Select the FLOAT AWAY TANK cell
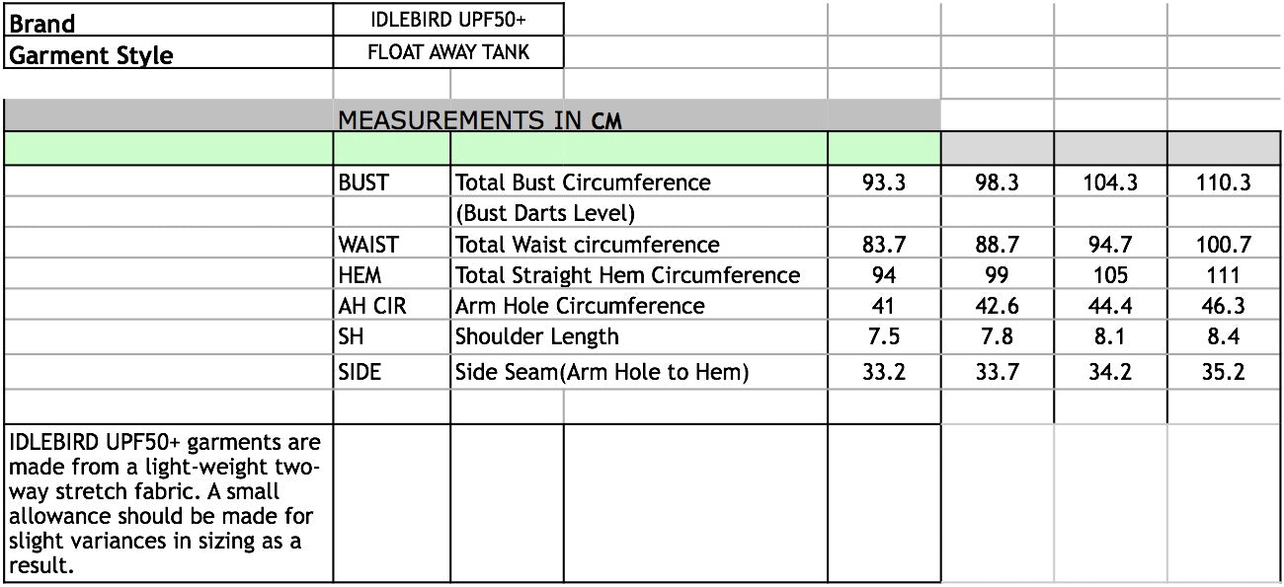 (x=448, y=53)
